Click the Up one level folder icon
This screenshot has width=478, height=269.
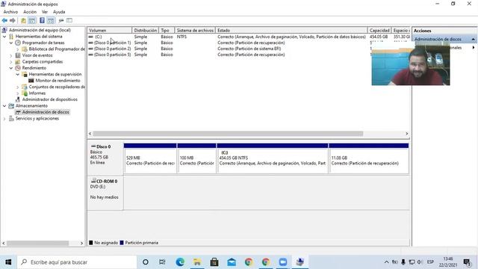click(x=23, y=20)
